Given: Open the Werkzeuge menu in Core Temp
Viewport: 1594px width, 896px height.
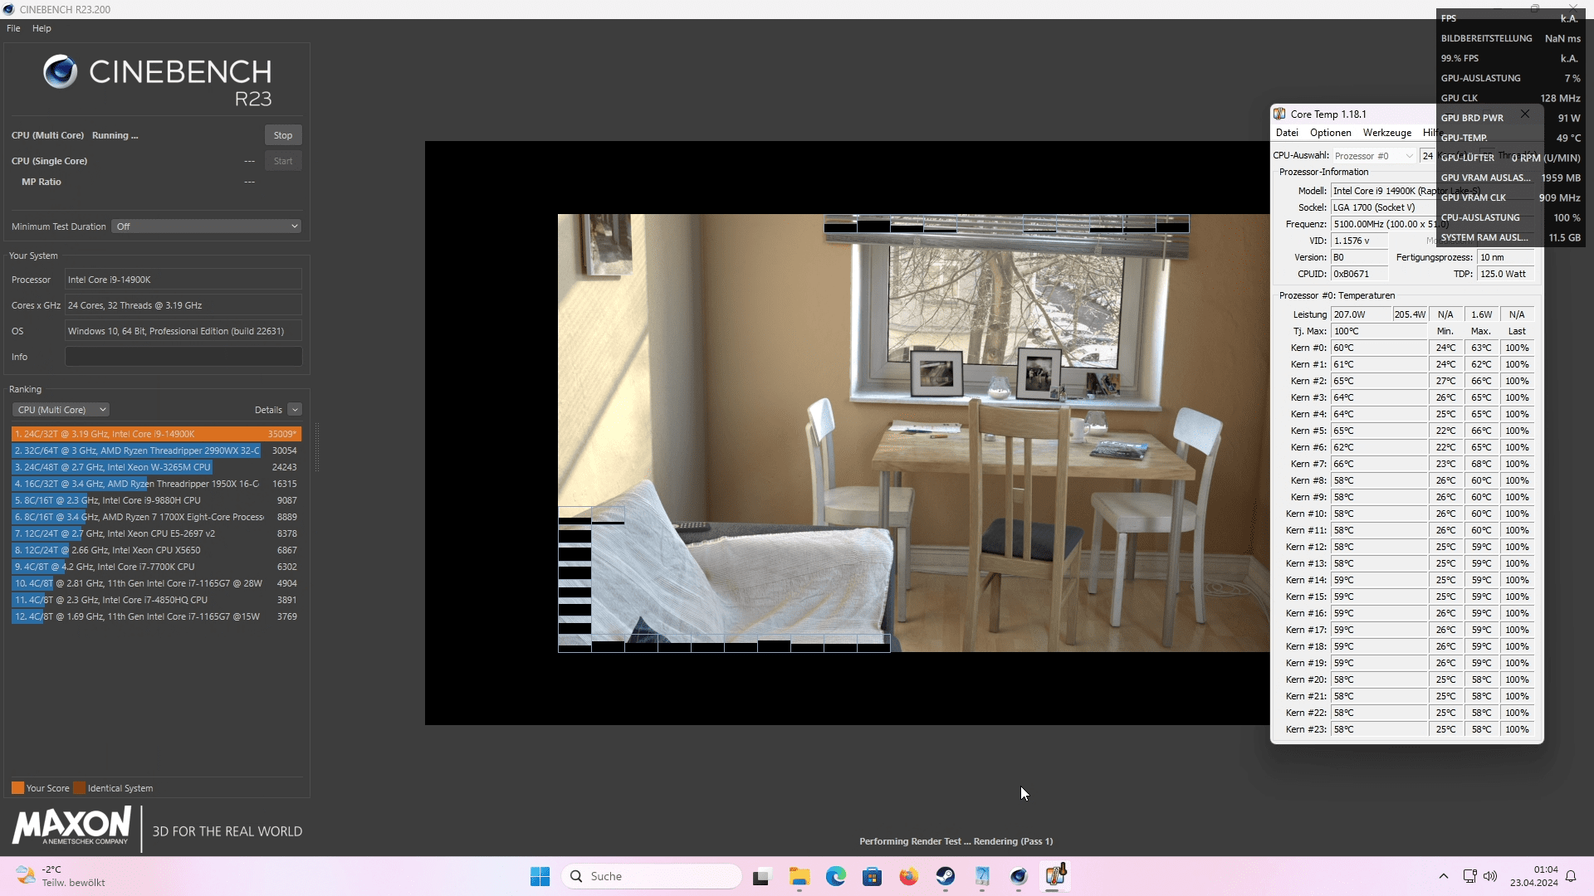Looking at the screenshot, I should 1386,133.
